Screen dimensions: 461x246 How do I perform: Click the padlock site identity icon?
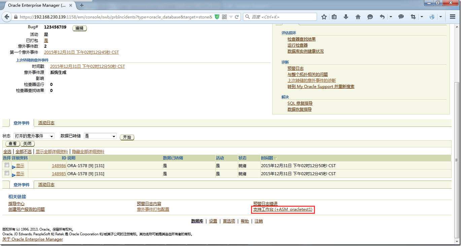(15, 17)
